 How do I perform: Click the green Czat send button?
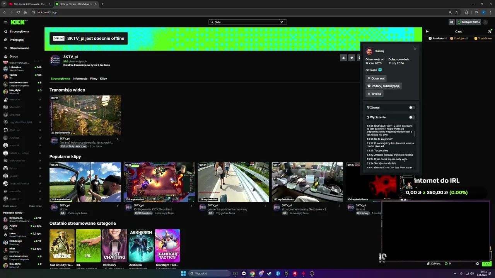(x=486, y=264)
